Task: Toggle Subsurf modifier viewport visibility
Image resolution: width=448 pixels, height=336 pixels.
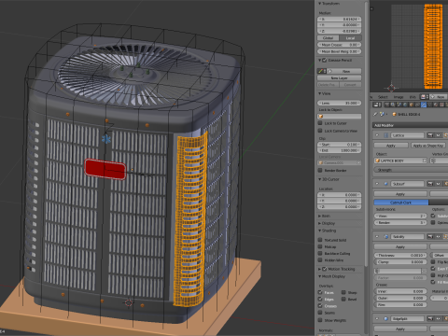Action: (x=438, y=184)
